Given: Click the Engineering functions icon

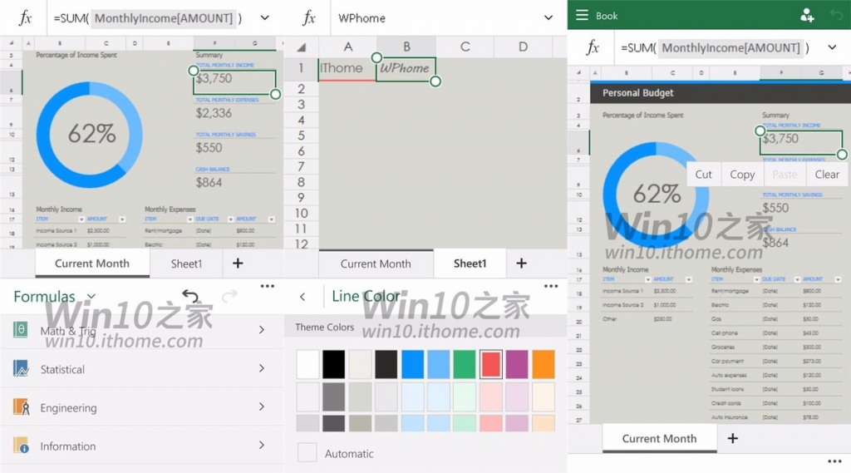Looking at the screenshot, I should tap(21, 407).
